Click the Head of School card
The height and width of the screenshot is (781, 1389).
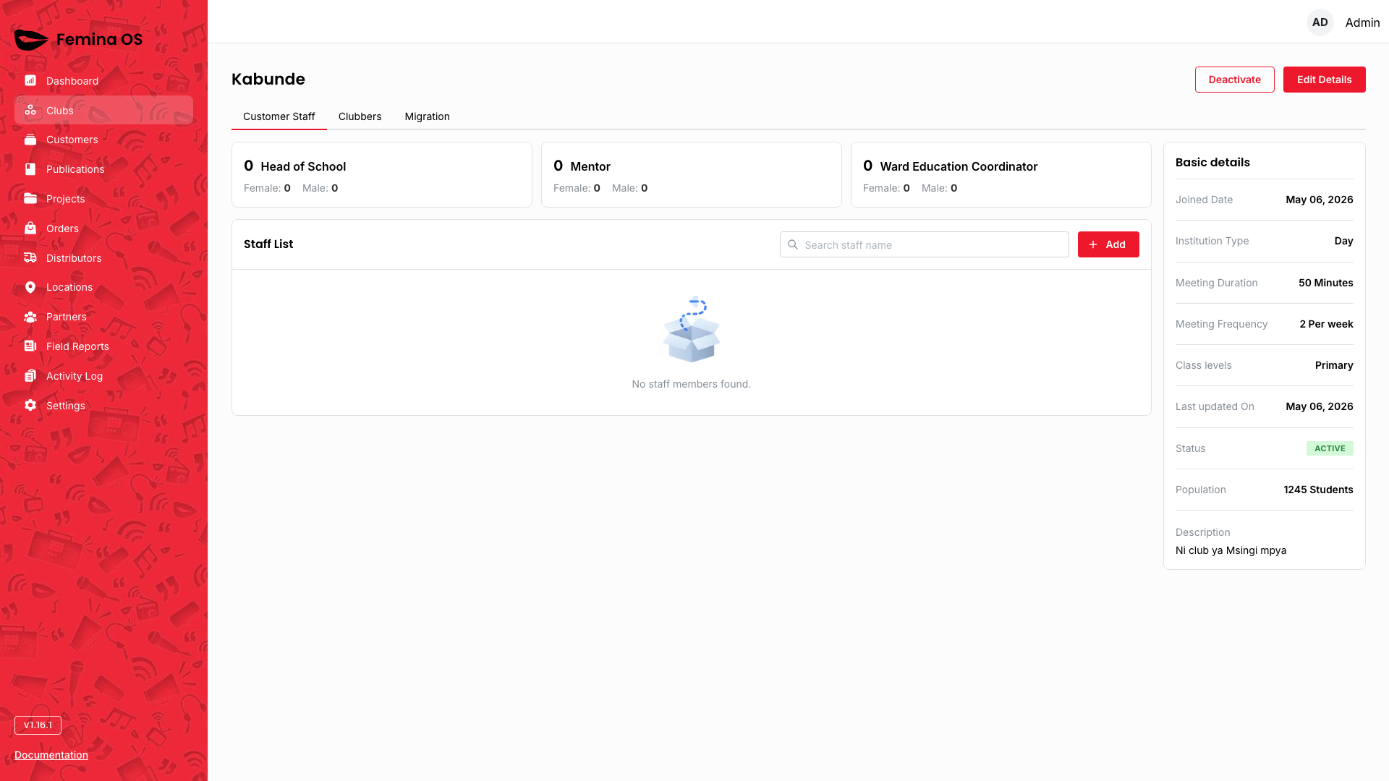coord(382,174)
